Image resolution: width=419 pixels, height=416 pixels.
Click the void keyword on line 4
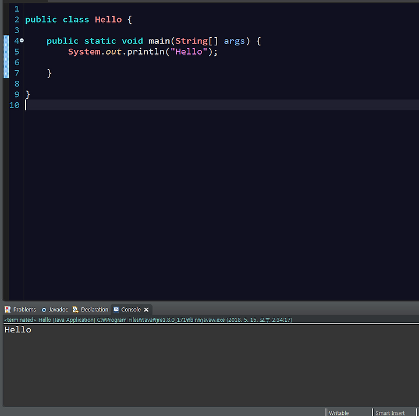coord(132,41)
